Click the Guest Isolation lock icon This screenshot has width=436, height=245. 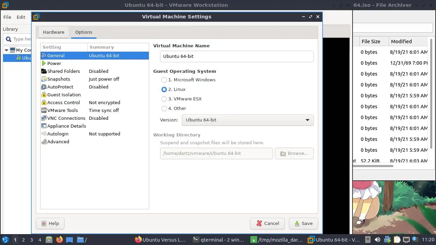[x=44, y=95]
